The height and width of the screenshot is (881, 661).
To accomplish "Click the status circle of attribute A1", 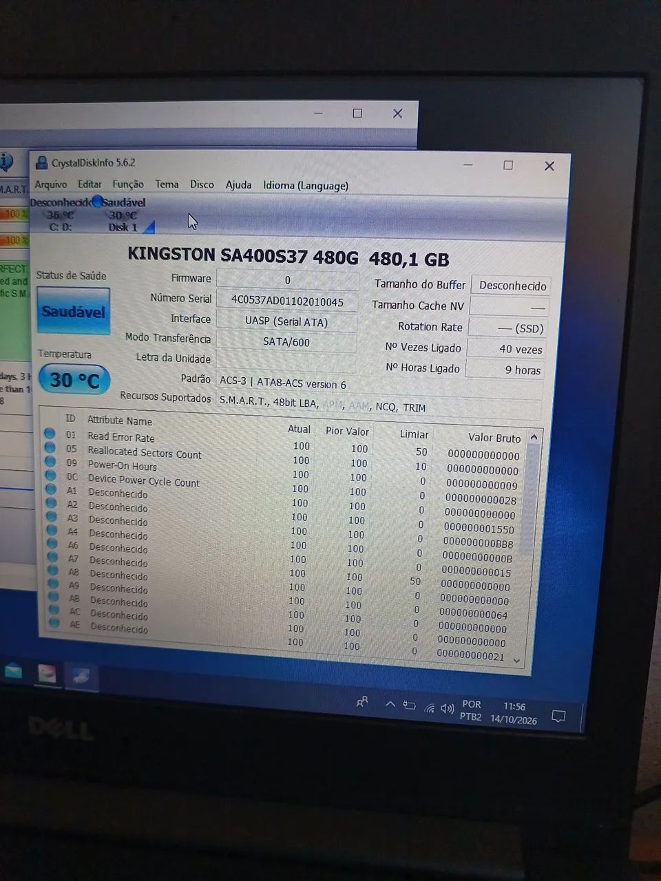I will 51,489.
